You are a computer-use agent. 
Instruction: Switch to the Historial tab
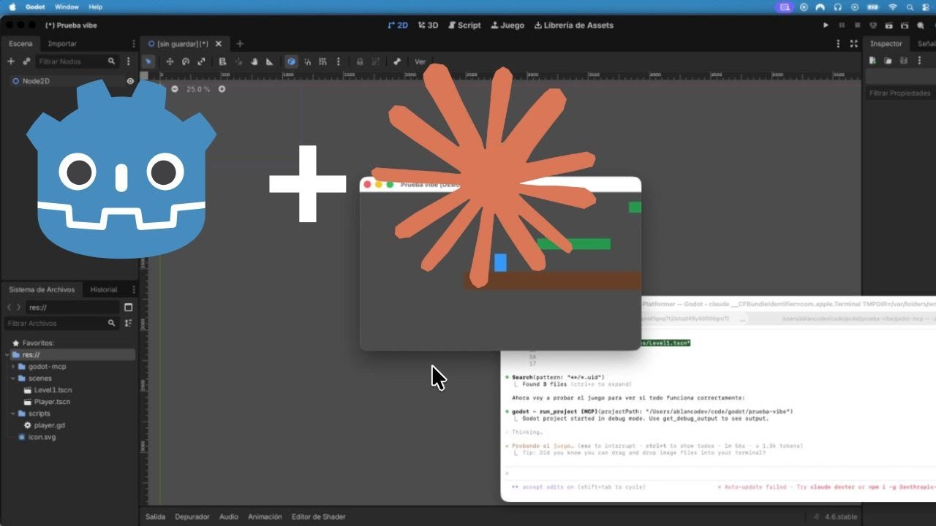point(104,289)
